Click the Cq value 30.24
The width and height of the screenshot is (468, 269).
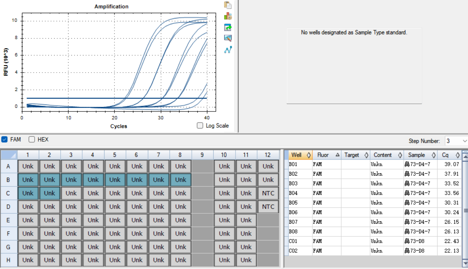coord(451,212)
